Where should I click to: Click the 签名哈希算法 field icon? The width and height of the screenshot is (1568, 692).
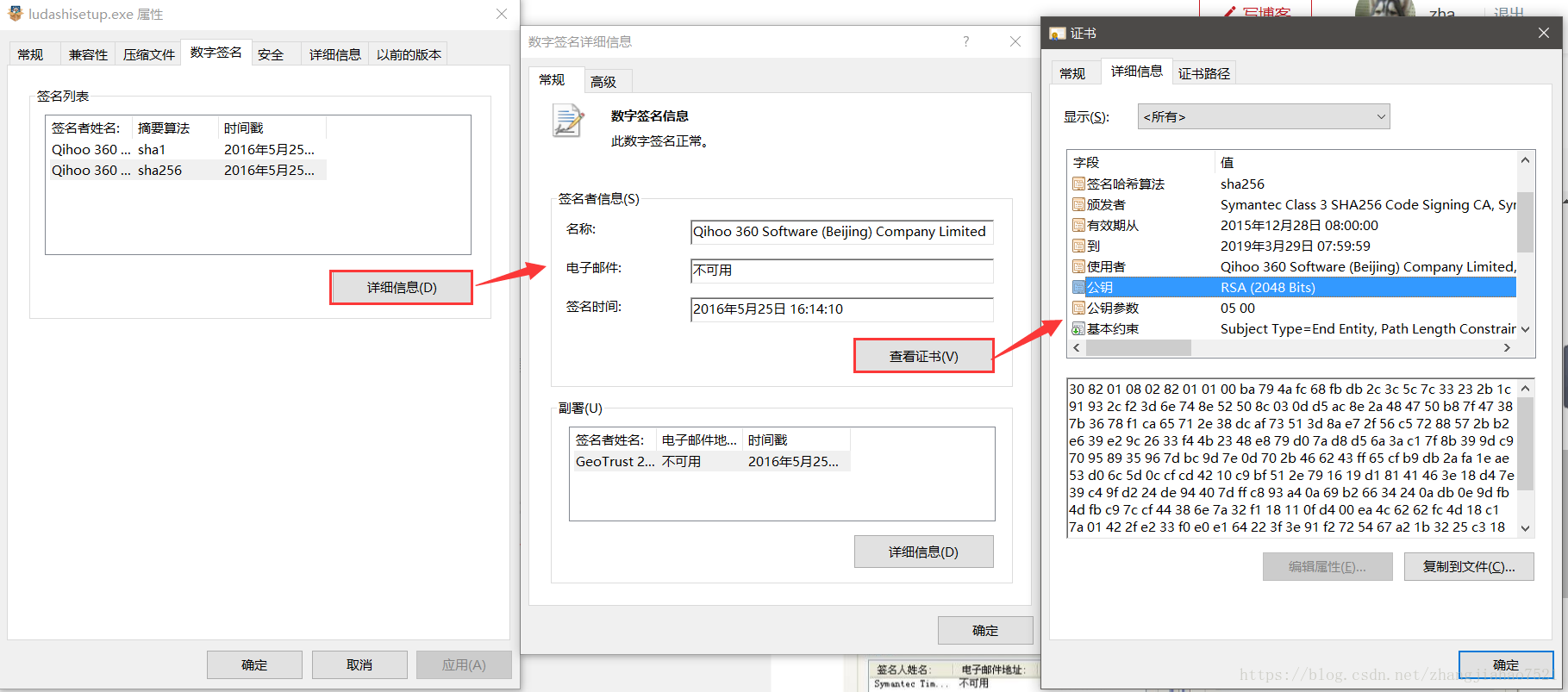tap(1078, 184)
